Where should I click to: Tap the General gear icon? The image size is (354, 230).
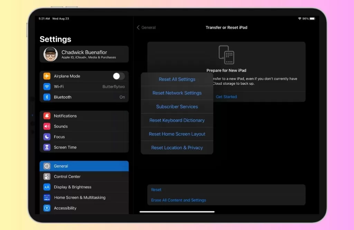47,166
